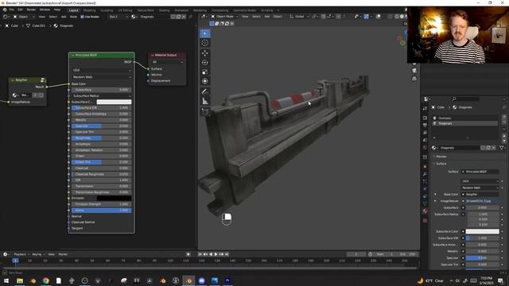Click Principled BSDF surface shader button in properties

pyautogui.click(x=480, y=172)
